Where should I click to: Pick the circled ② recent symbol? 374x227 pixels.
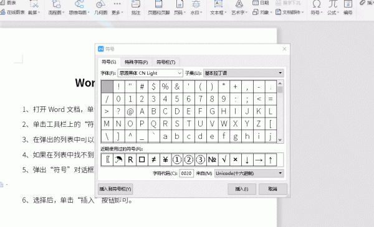188,160
